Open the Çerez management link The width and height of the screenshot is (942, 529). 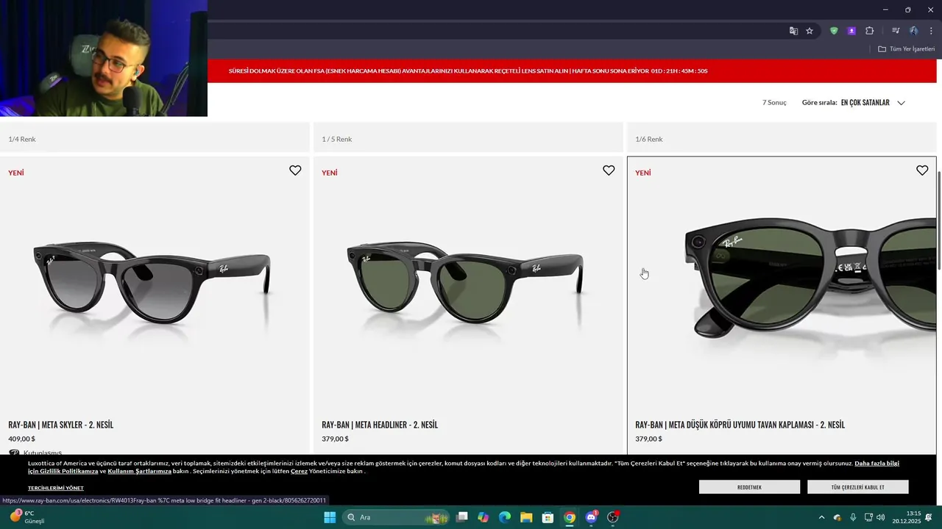(299, 471)
